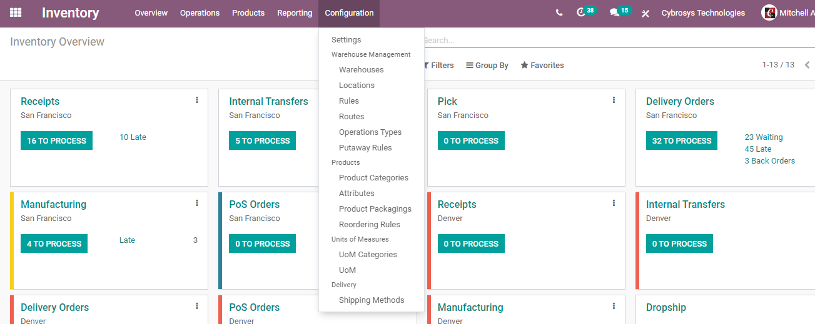Screen dimensions: 815x324
Task: Select Product Packagings menu entry
Action: click(x=372, y=209)
